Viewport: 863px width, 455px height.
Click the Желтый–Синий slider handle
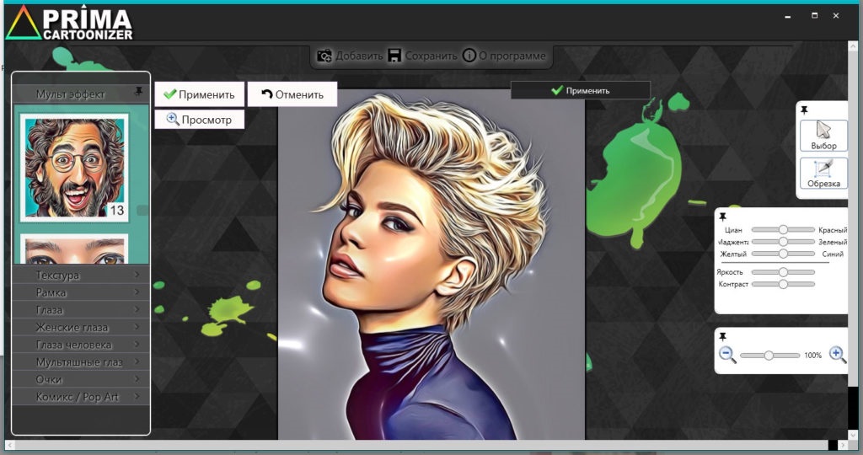(x=783, y=254)
